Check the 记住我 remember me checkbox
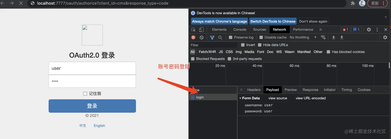 click(x=85, y=94)
